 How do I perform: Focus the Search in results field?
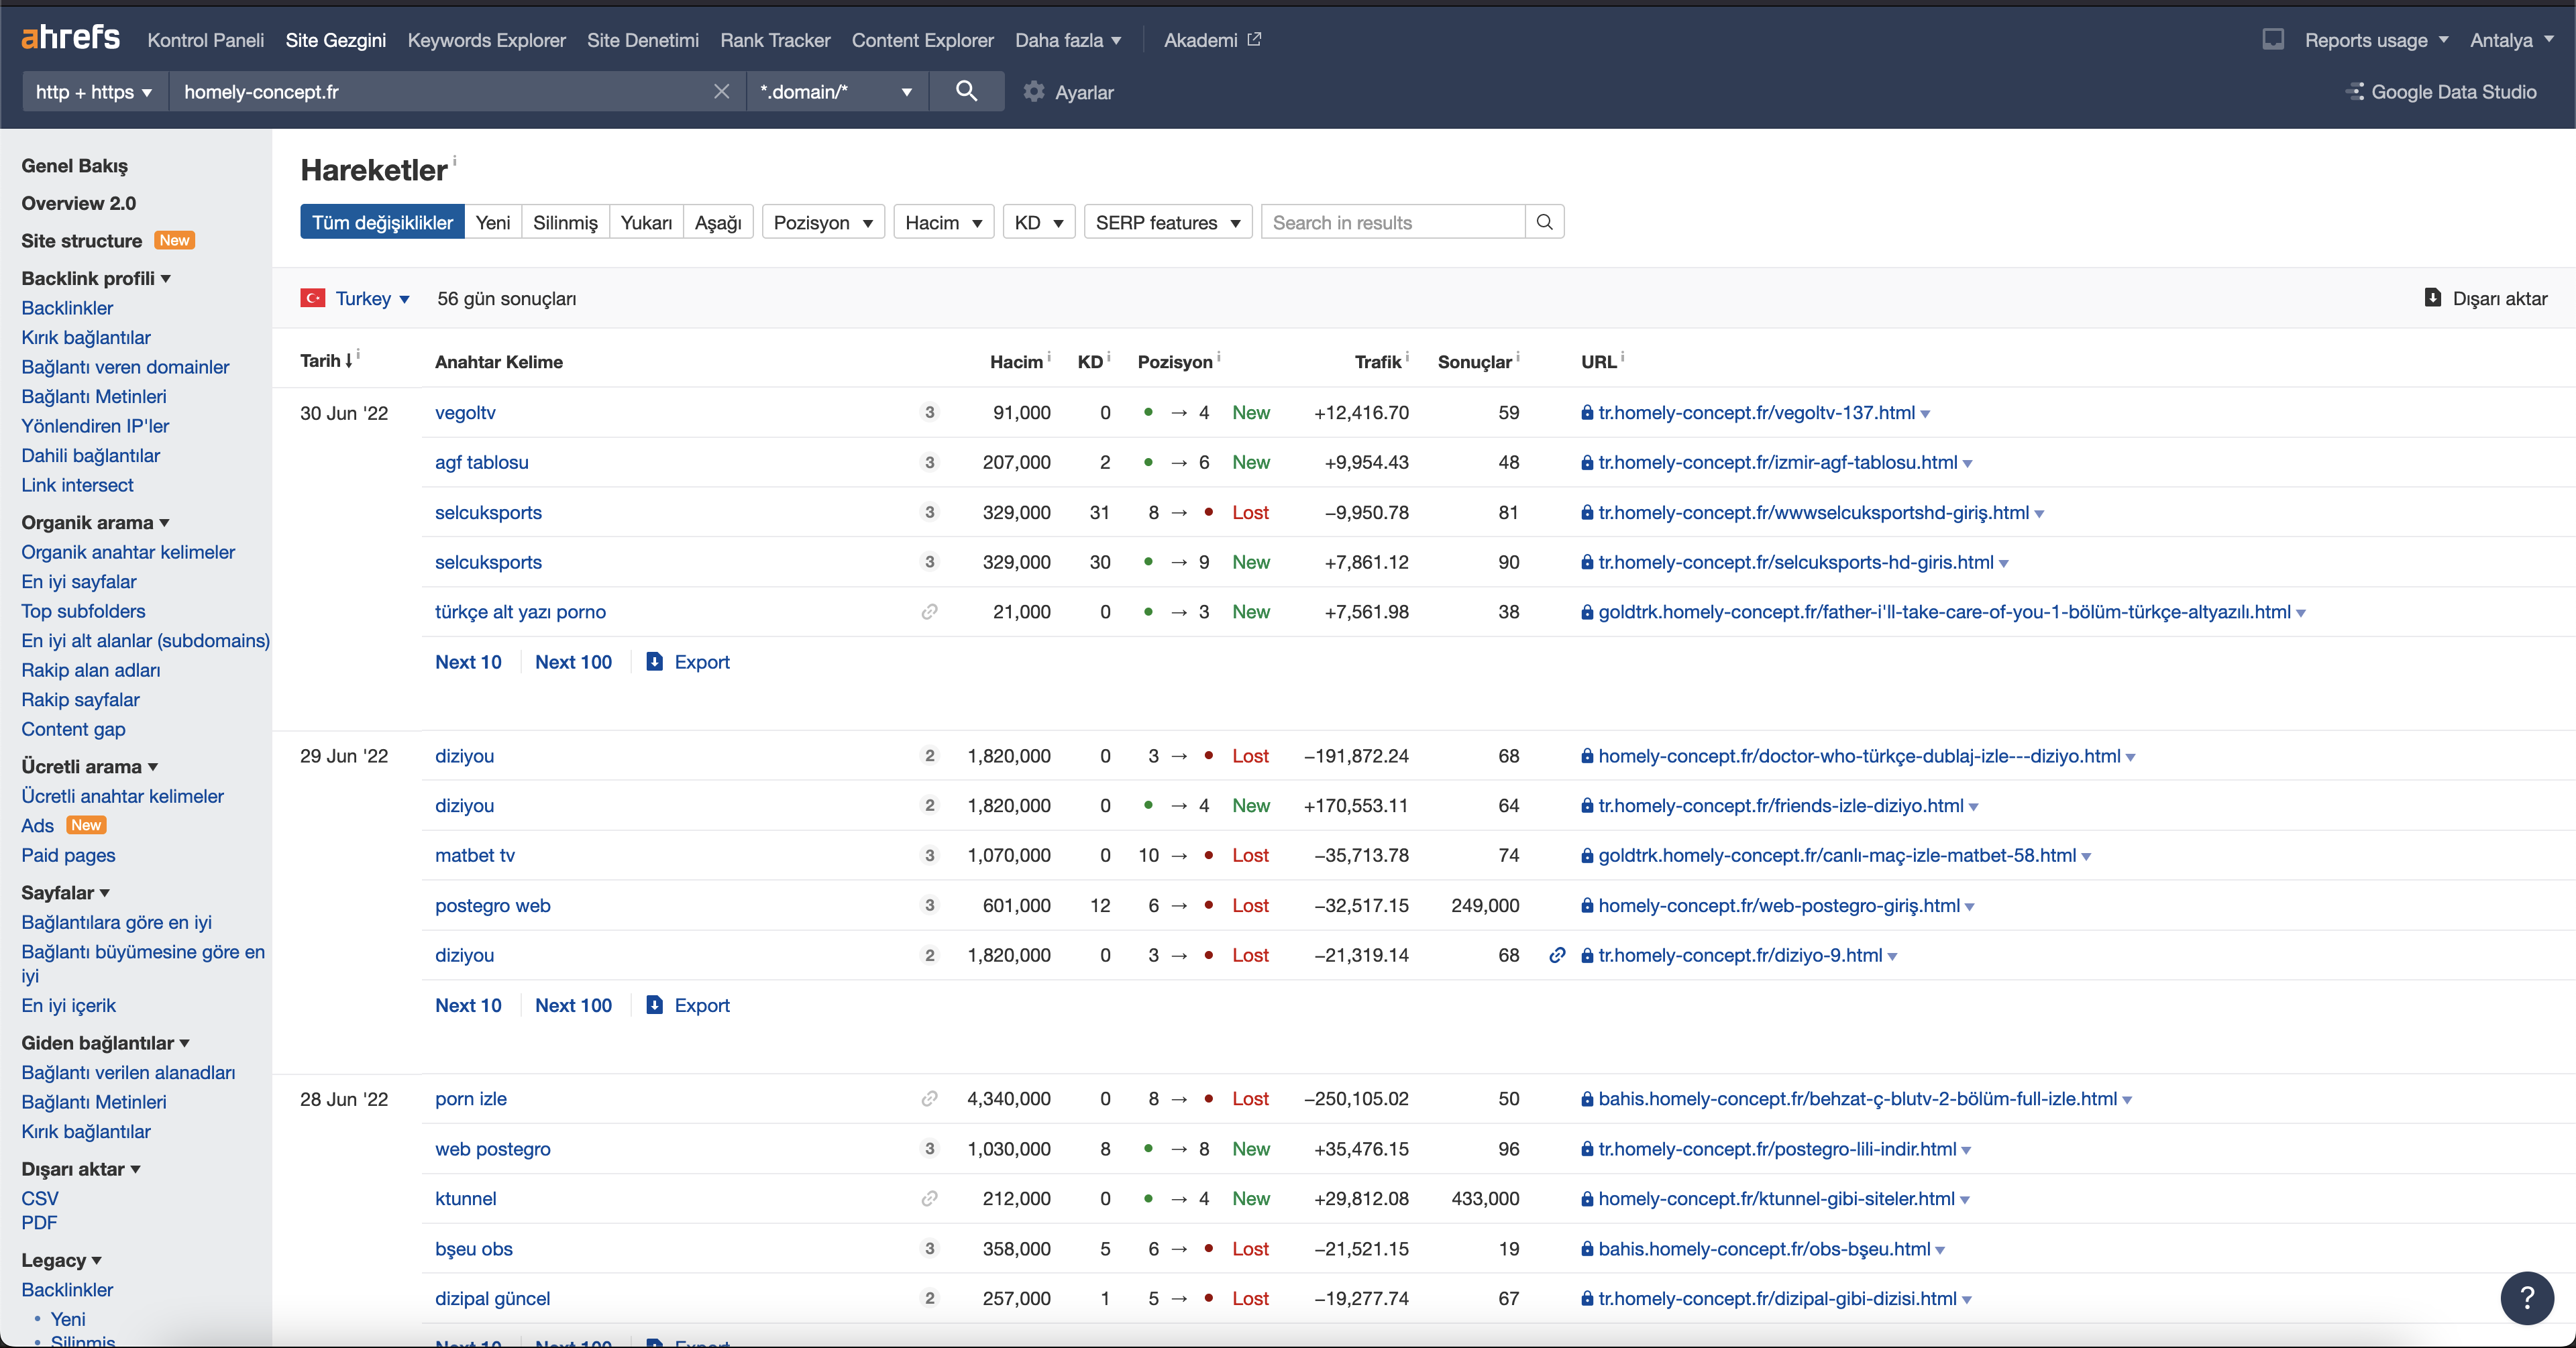tap(1393, 222)
